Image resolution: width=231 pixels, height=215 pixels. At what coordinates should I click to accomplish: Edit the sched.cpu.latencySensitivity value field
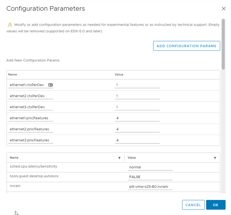click(150, 168)
